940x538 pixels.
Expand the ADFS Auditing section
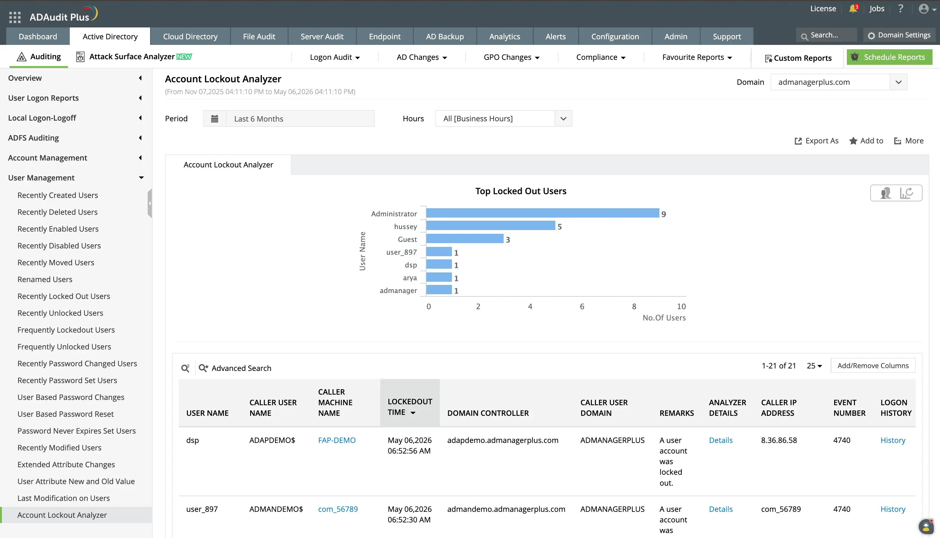click(x=76, y=138)
